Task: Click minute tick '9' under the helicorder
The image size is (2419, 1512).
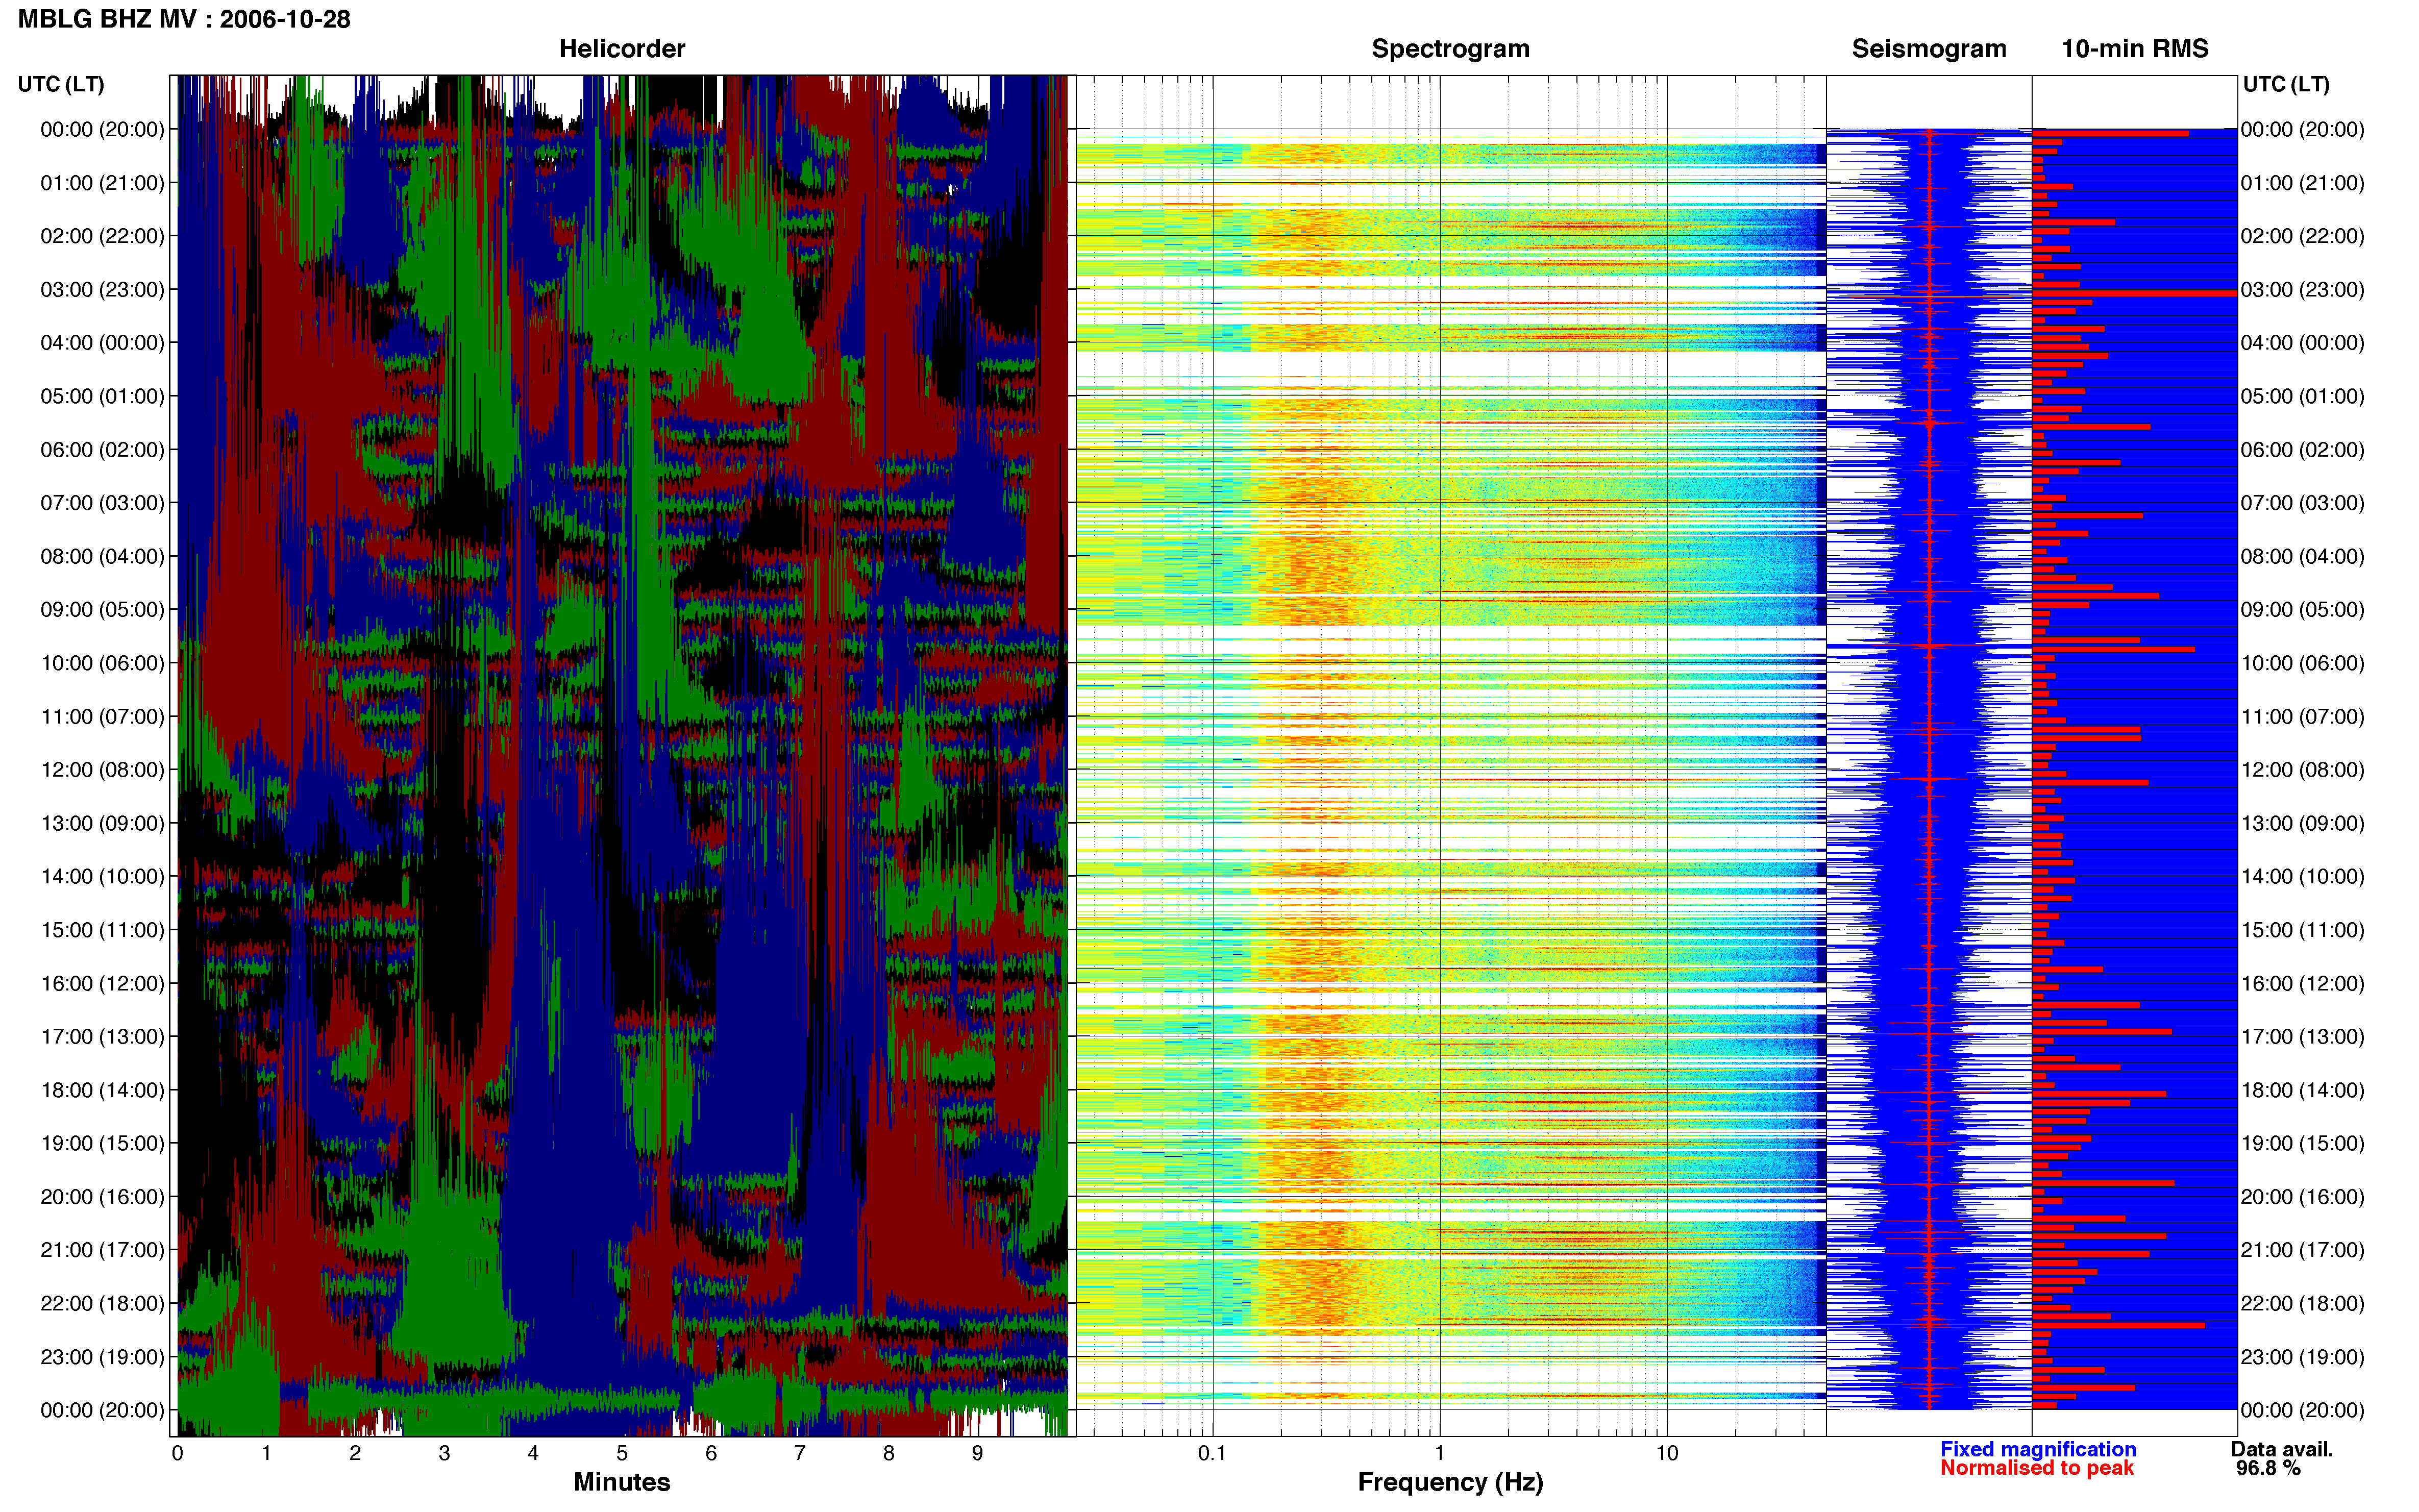Action: coord(977,1453)
